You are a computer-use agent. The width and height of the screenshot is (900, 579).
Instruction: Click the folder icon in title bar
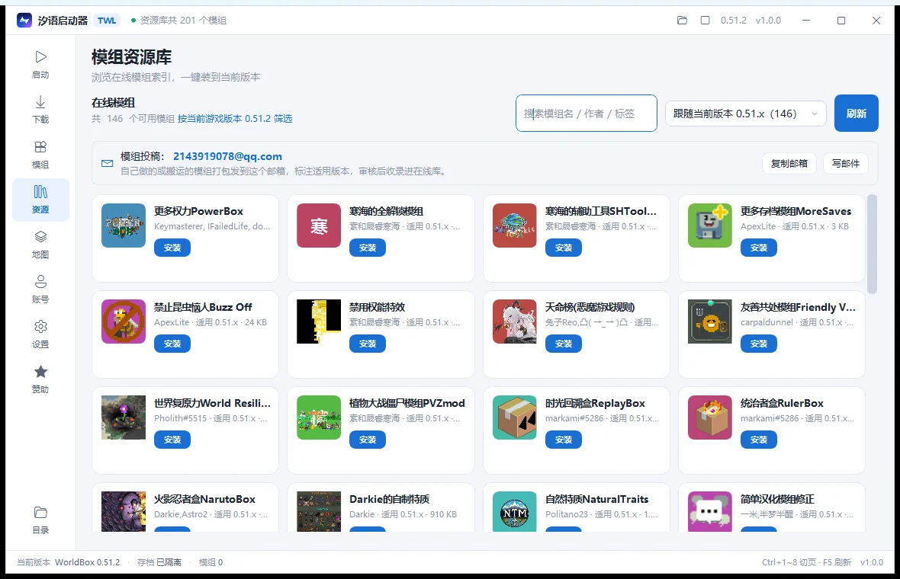coord(682,21)
